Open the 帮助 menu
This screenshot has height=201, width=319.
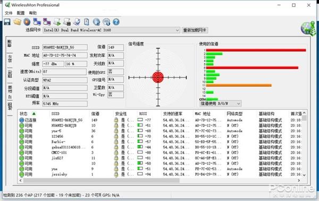click(x=33, y=13)
